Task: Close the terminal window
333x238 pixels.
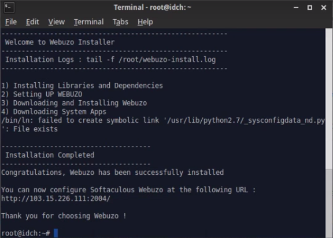Action: point(323,8)
